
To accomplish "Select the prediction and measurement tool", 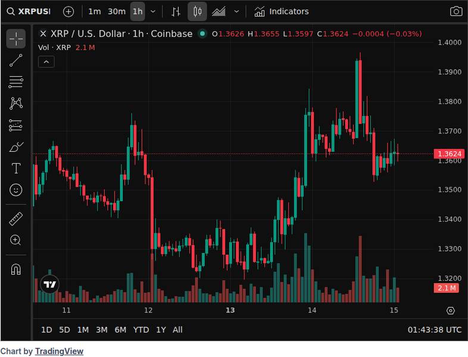I will (x=16, y=126).
